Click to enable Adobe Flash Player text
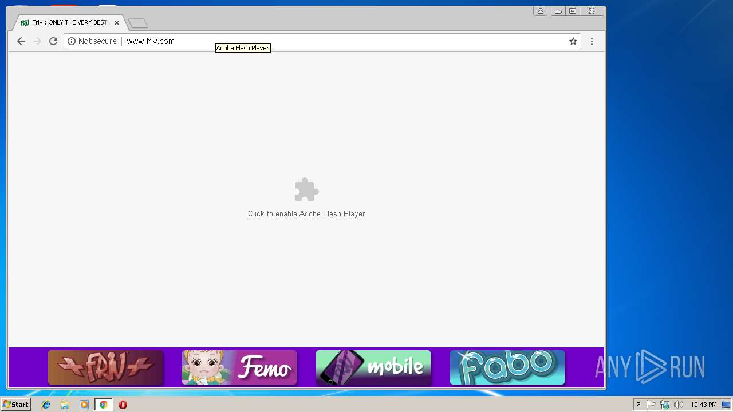 click(x=306, y=213)
